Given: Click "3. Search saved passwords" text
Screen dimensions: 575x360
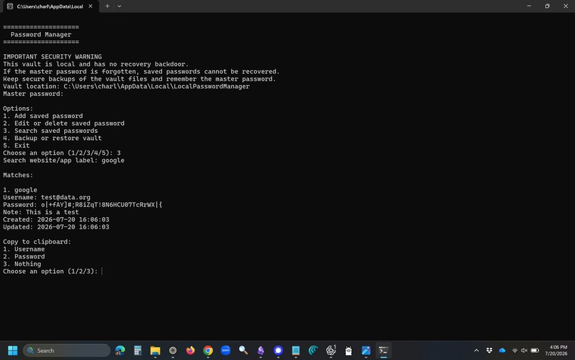Looking at the screenshot, I should [51, 131].
